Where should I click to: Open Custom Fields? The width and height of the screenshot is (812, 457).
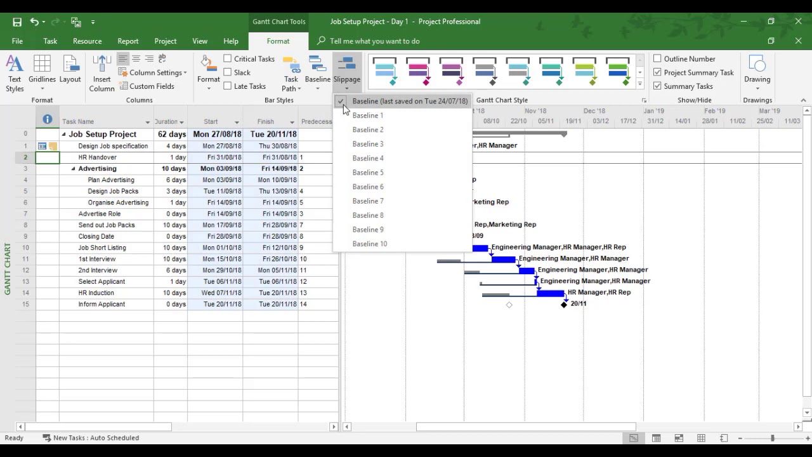coord(147,86)
